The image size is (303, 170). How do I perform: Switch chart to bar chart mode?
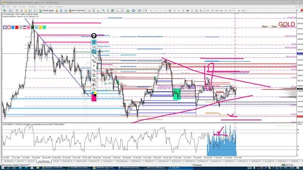tap(89, 10)
